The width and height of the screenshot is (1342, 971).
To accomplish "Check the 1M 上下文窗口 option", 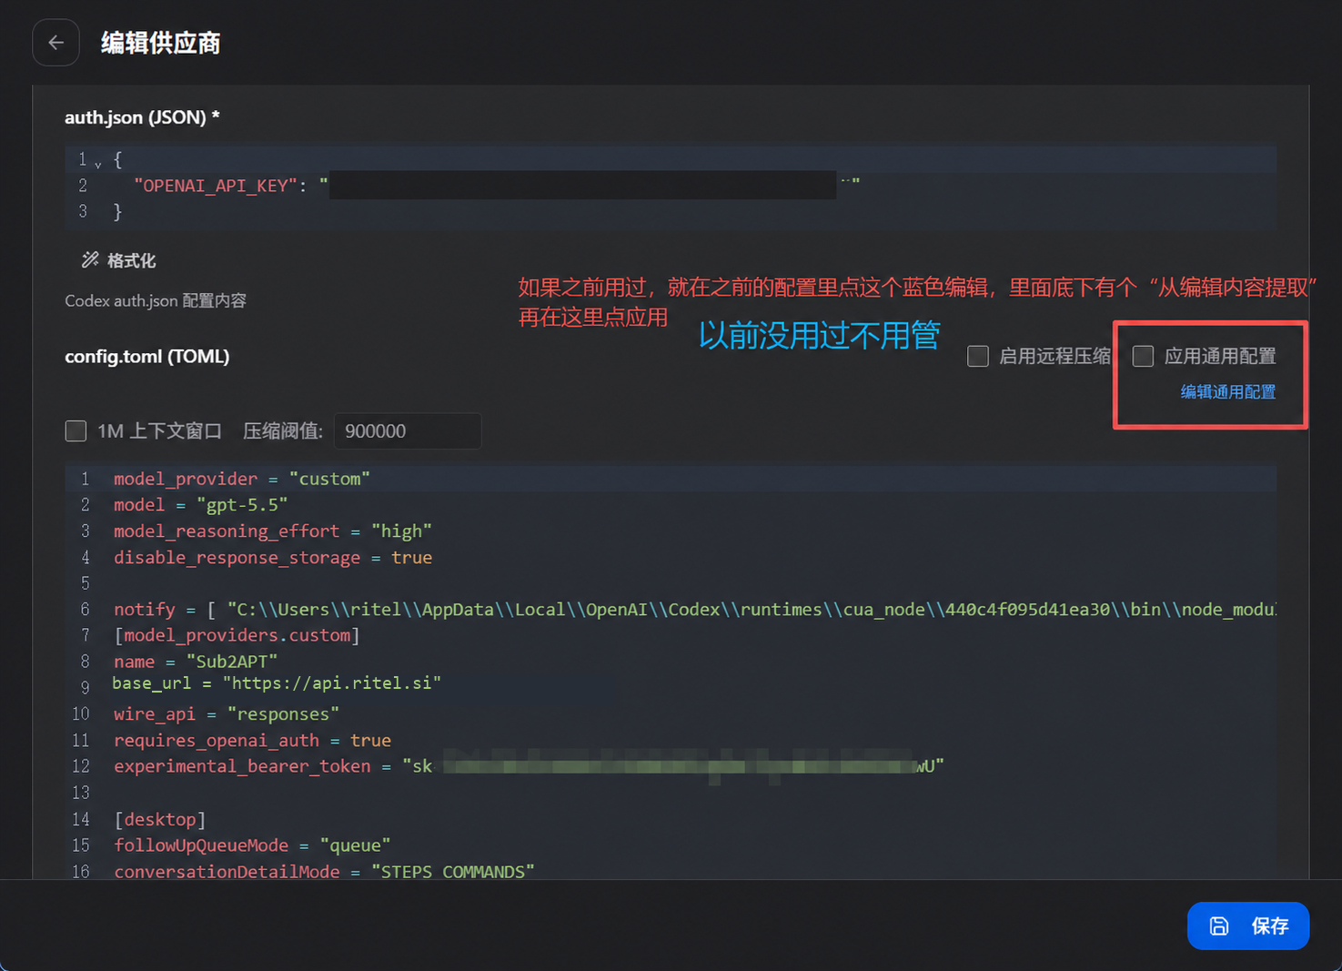I will tap(76, 430).
